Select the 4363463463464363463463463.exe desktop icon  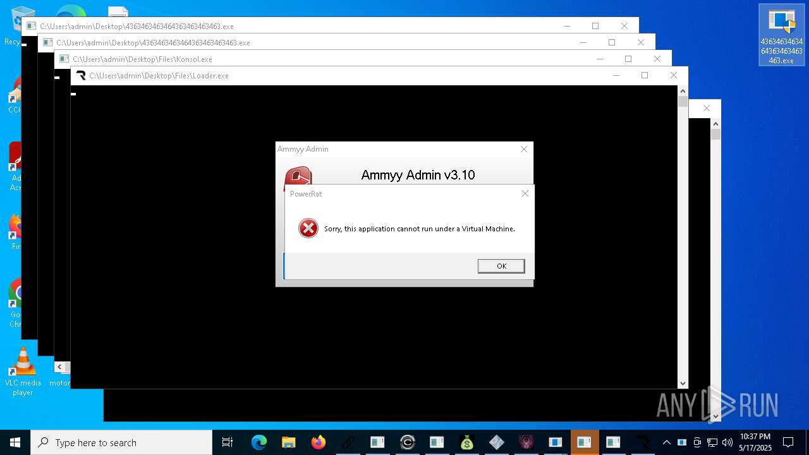point(782,35)
